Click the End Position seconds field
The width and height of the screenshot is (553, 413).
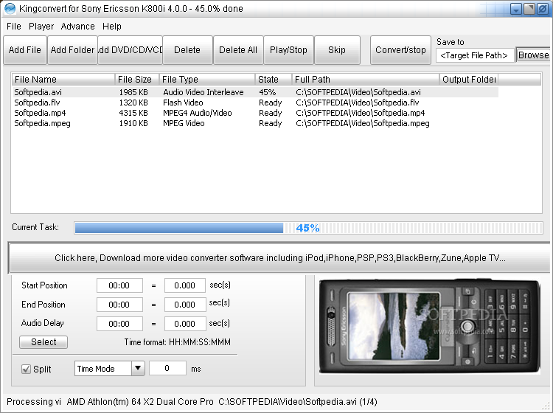coord(185,305)
